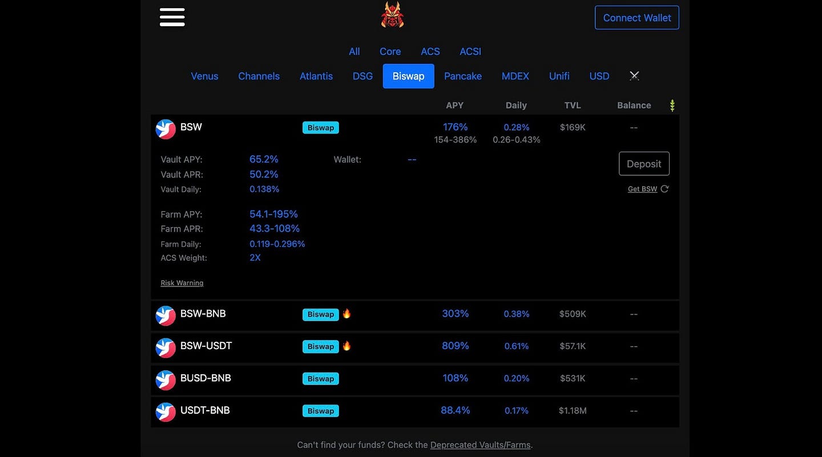Viewport: 822px width, 457px height.
Task: Select the All filter
Action: point(354,51)
